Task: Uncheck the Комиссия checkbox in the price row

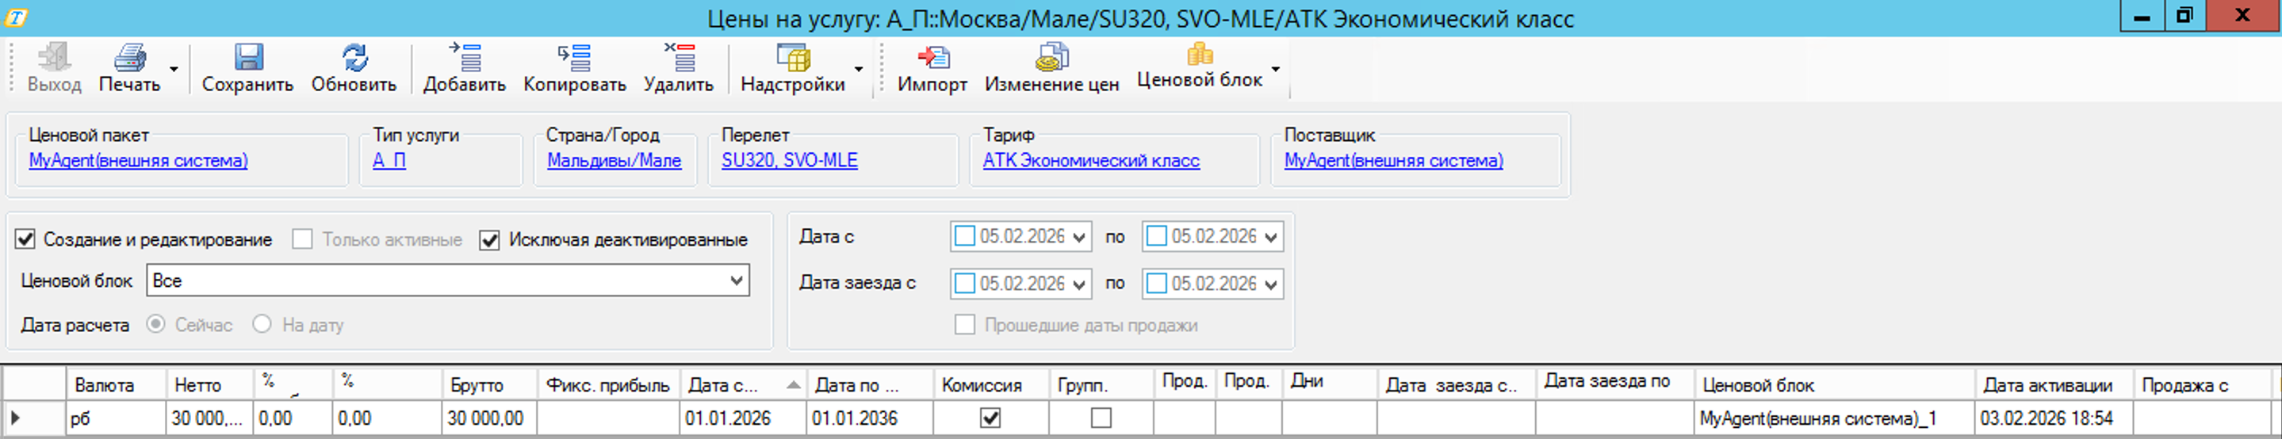Action: pos(990,418)
